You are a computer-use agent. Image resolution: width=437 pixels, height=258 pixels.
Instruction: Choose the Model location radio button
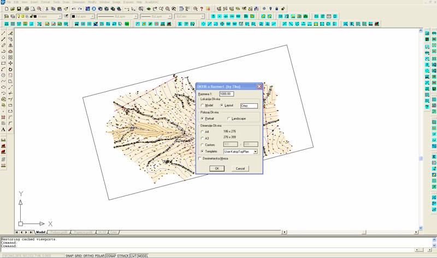[x=203, y=105]
